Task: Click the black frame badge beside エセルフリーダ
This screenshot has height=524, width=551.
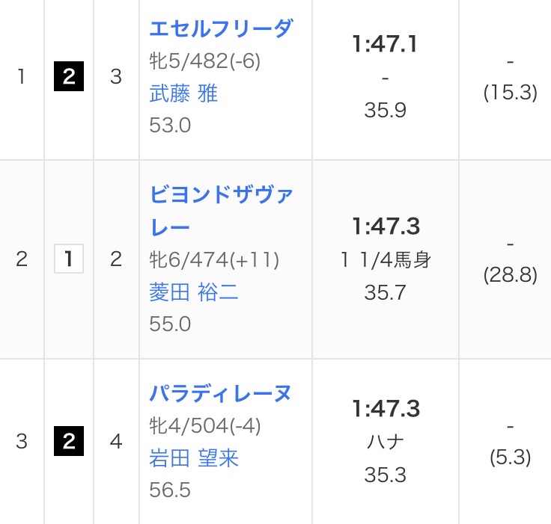Action: [x=69, y=78]
